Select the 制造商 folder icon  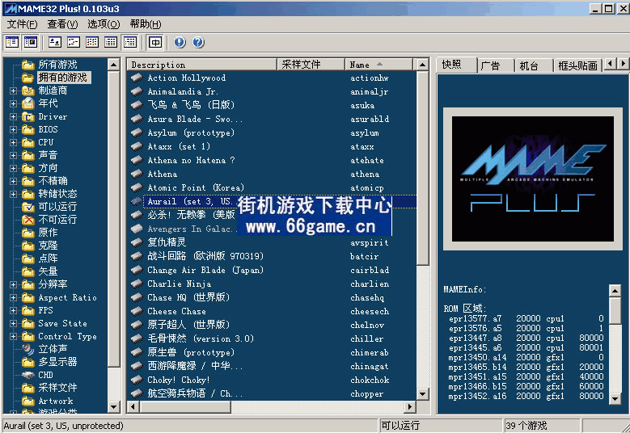coord(28,90)
